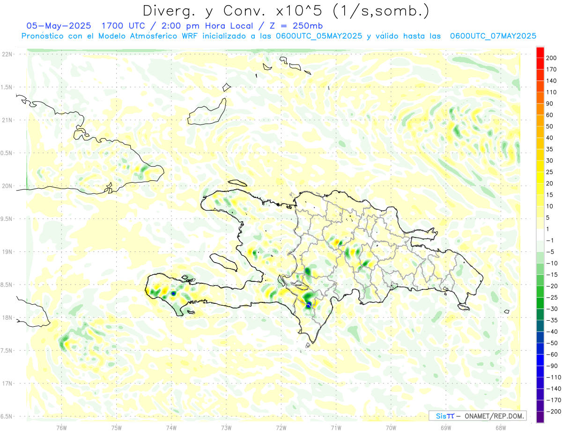Click the colorbar value '25'

tap(550, 172)
